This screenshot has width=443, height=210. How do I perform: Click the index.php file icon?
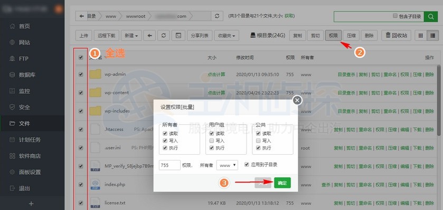tap(95, 185)
